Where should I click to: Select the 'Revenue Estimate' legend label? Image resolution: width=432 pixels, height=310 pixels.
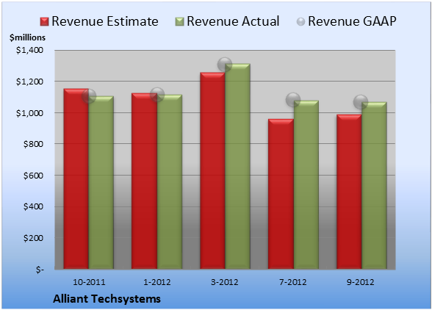(x=105, y=21)
